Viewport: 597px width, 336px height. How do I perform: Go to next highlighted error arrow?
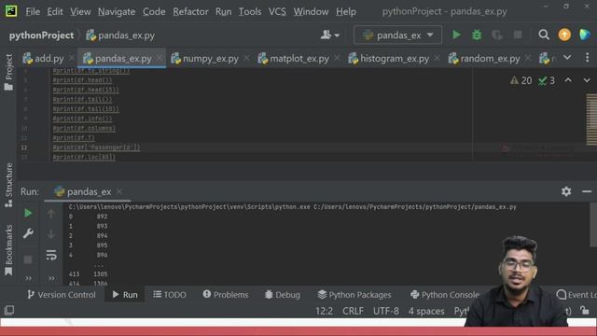pyautogui.click(x=587, y=80)
